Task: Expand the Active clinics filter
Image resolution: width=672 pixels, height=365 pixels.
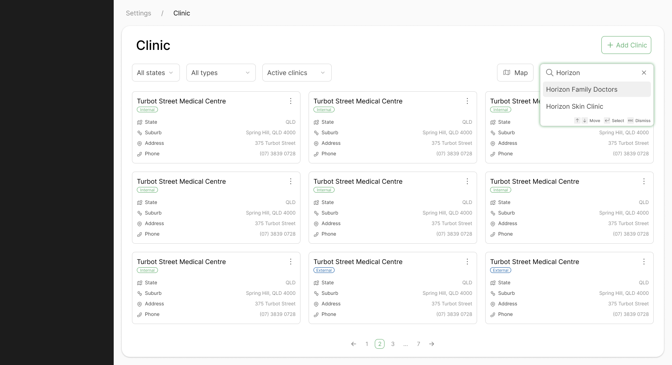Action: click(x=297, y=73)
